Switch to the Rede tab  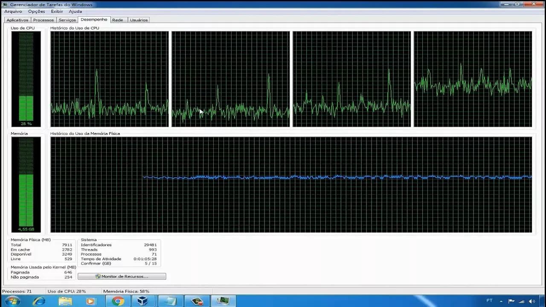click(118, 20)
